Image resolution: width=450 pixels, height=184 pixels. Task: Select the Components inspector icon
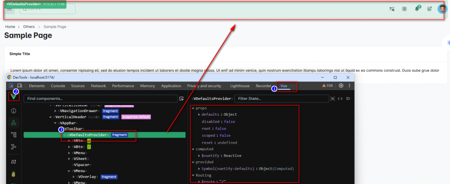[x=14, y=123]
